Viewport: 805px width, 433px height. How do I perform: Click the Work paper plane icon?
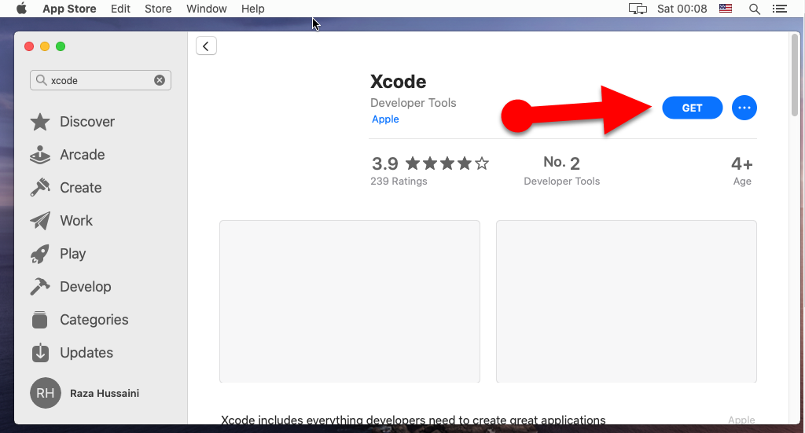(40, 221)
